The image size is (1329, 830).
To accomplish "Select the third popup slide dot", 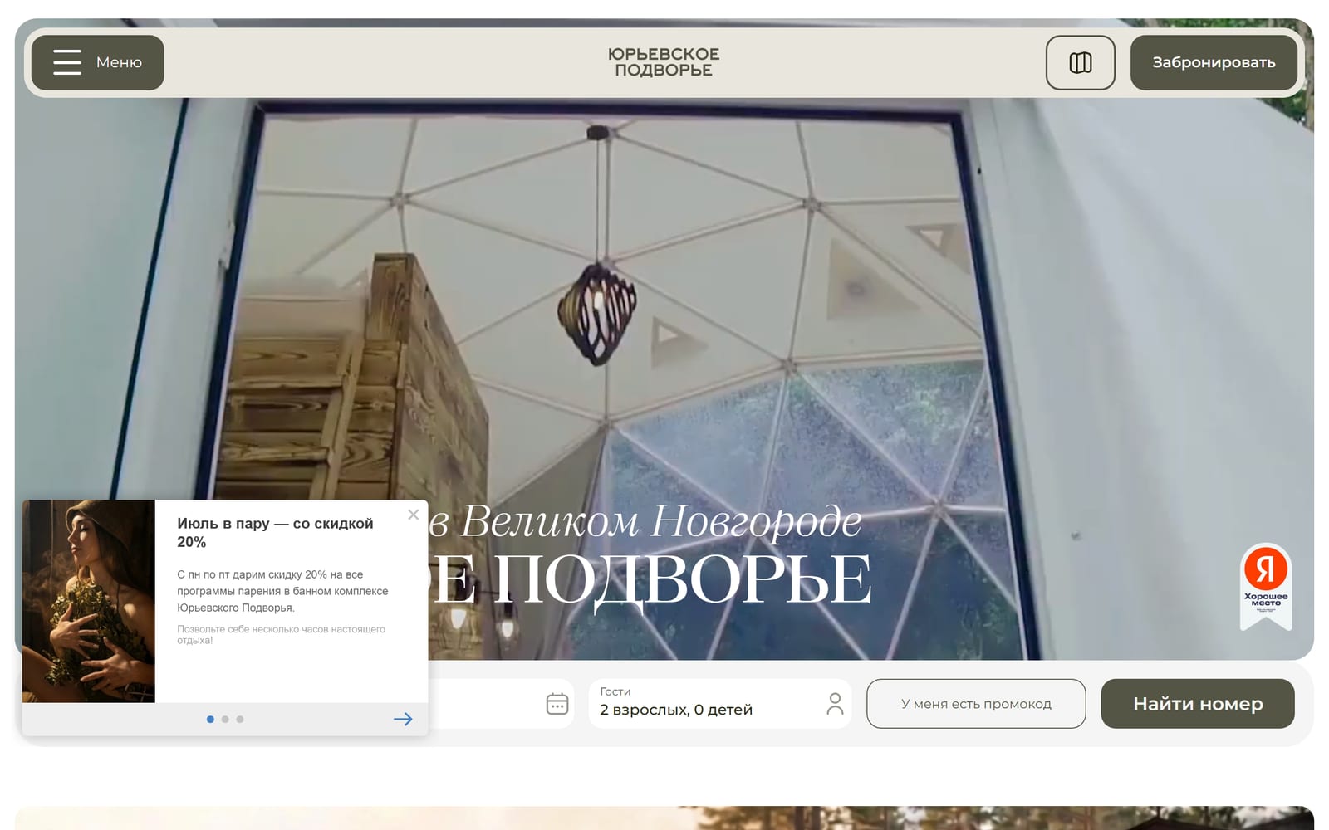I will (240, 720).
